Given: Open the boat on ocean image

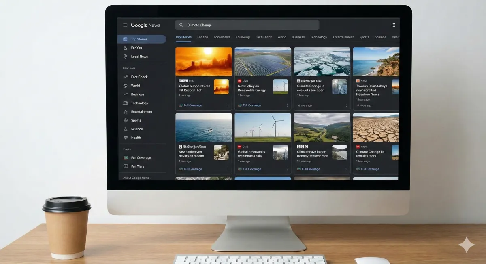Looking at the screenshot, I should 204,128.
